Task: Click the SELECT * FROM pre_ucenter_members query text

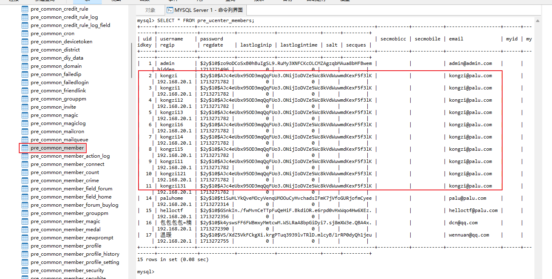Action: pos(206,20)
